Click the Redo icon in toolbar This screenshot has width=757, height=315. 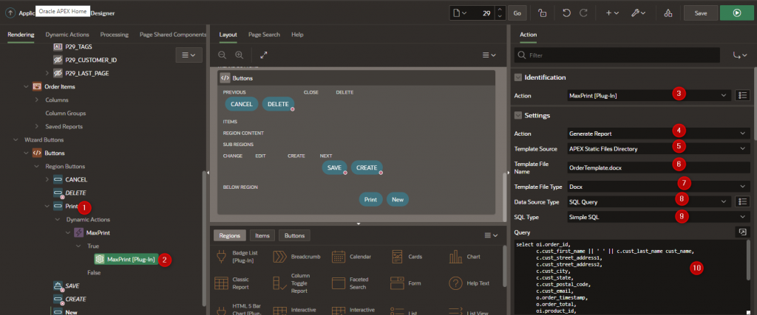point(584,13)
